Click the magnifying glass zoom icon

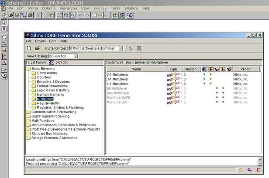coord(66,15)
